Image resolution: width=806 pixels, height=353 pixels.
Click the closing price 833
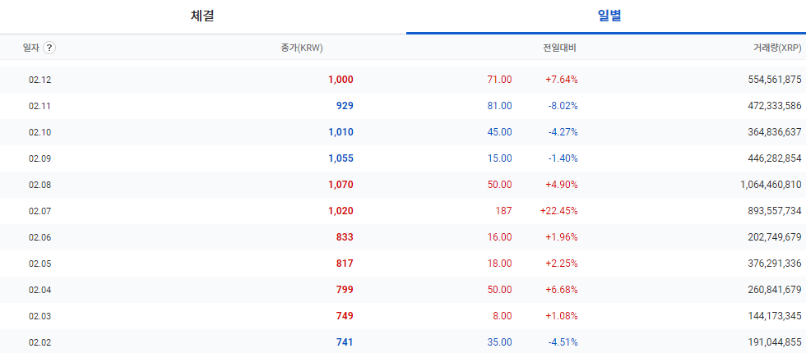[345, 237]
